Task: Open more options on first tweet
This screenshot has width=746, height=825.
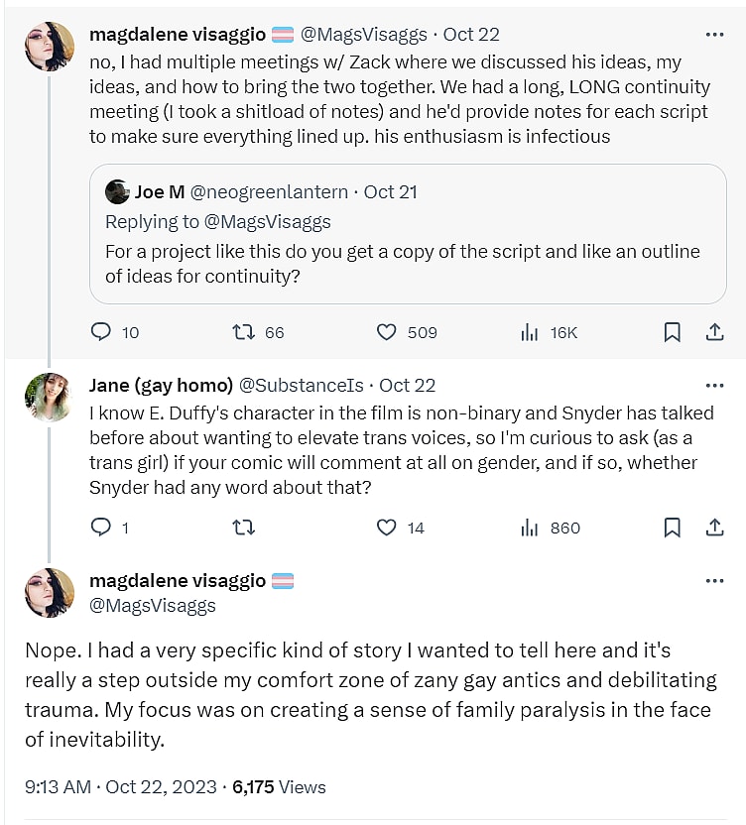Action: [x=713, y=34]
